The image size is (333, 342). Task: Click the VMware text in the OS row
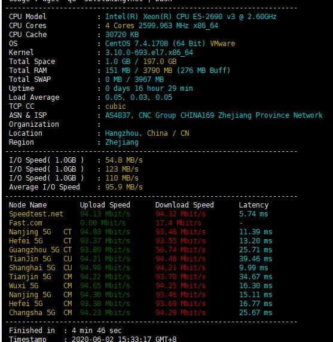[222, 44]
